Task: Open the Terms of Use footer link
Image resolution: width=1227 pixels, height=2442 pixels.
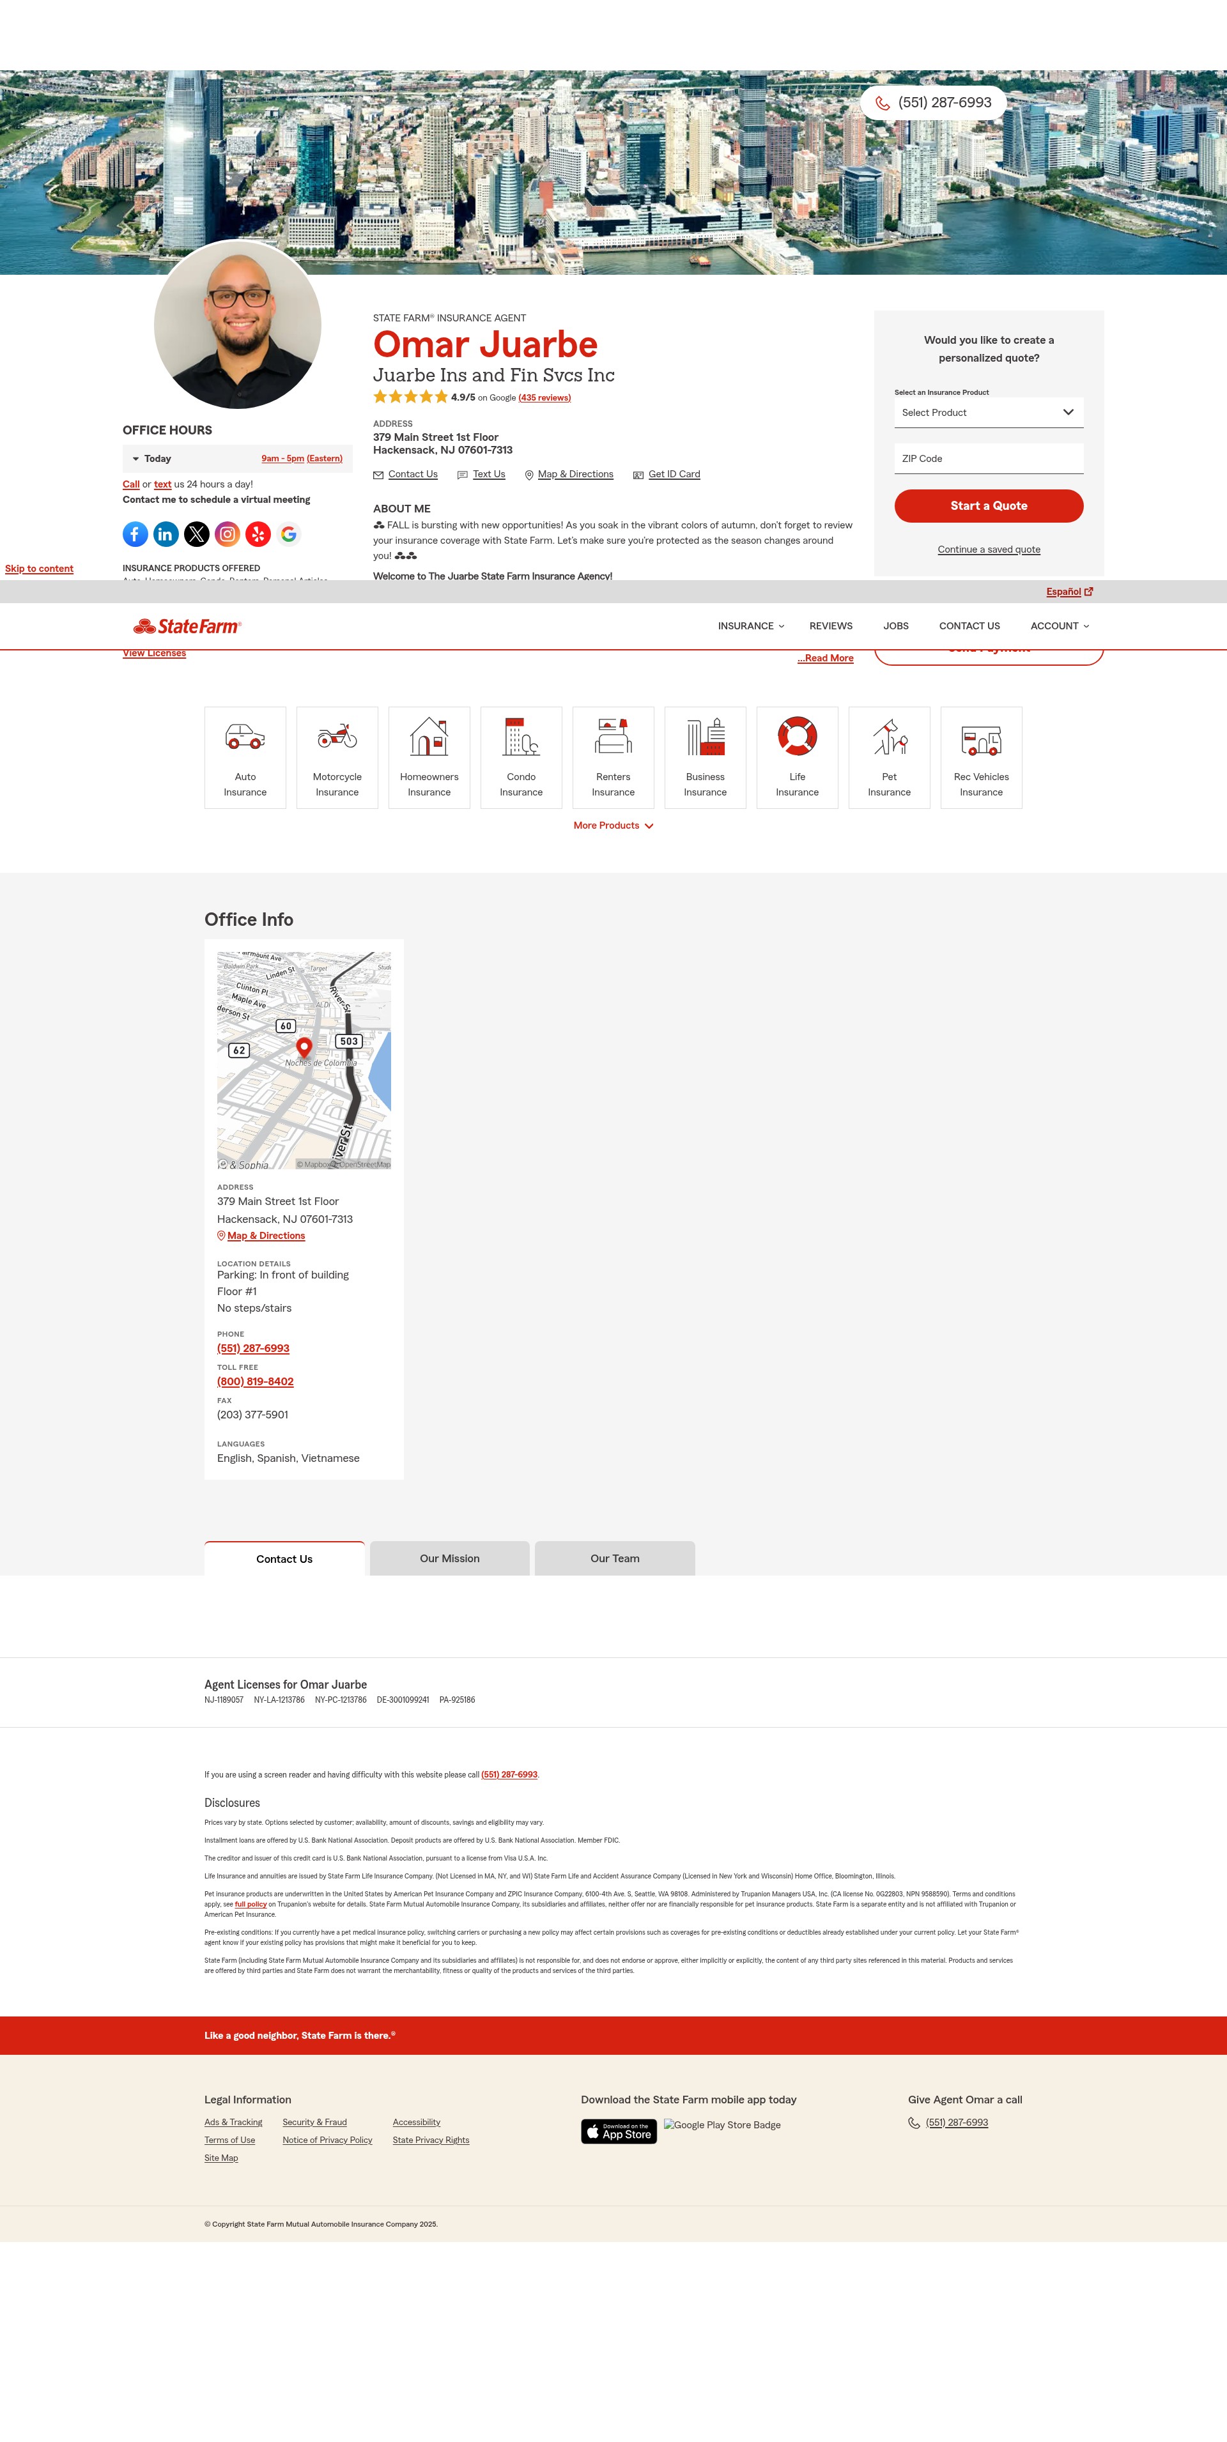Action: coord(229,2142)
